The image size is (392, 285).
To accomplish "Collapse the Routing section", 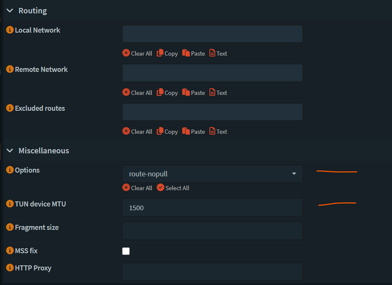I will pos(10,11).
